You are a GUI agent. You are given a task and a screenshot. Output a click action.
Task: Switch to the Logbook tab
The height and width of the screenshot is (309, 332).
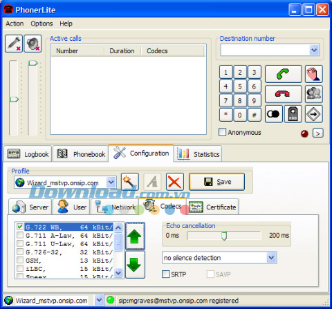28,154
